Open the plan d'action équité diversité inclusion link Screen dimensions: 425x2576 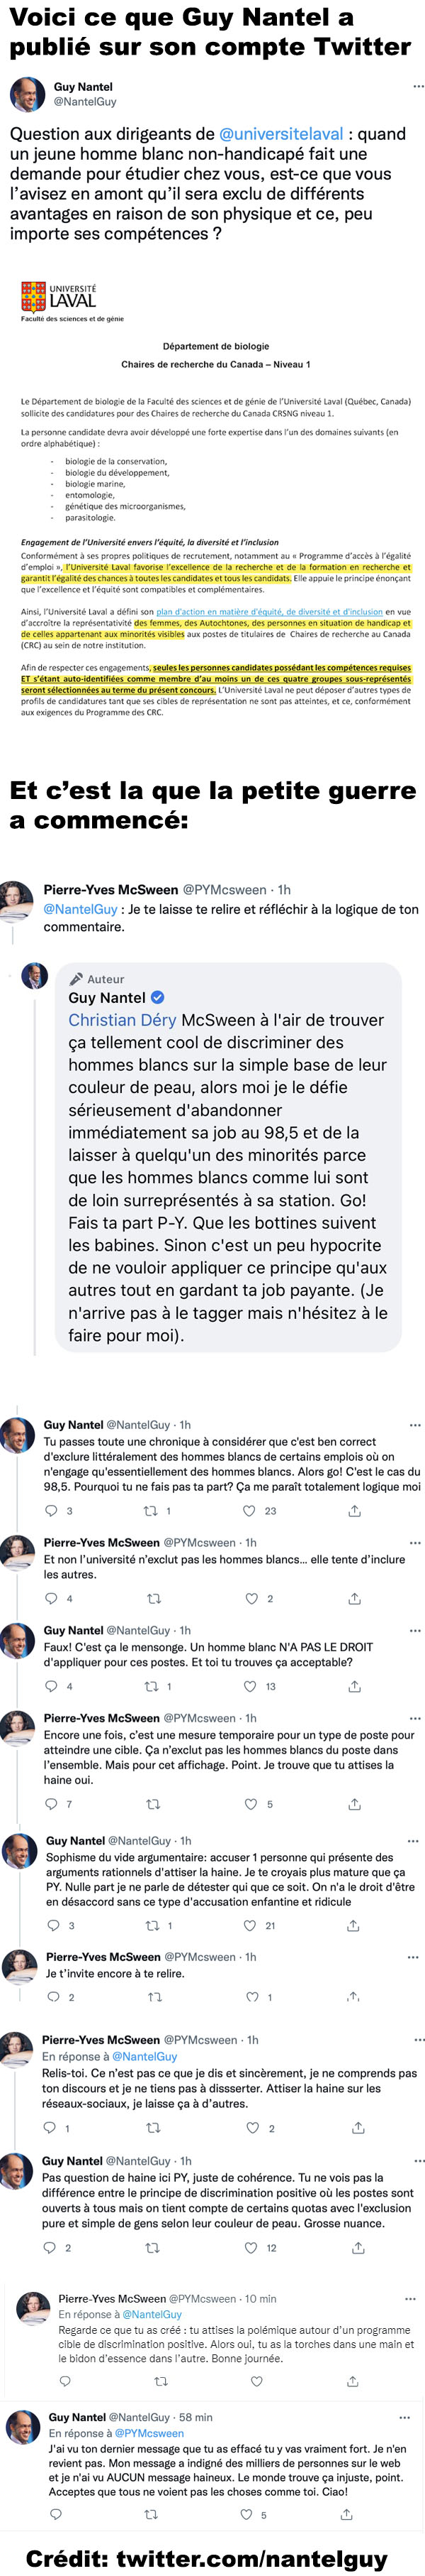pyautogui.click(x=269, y=612)
